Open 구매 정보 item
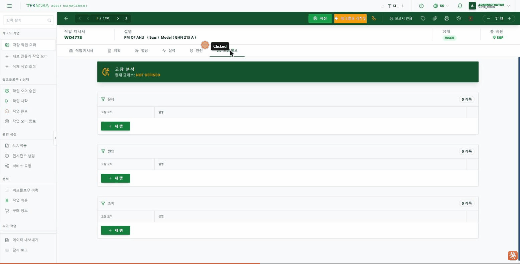Viewport: 520px width, 264px height. (x=28, y=211)
